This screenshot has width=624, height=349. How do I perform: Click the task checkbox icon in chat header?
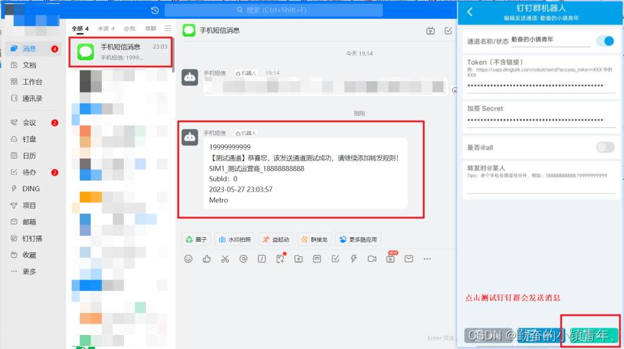(x=448, y=31)
